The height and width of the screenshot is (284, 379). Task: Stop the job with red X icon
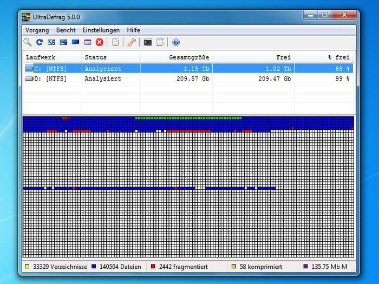(99, 42)
